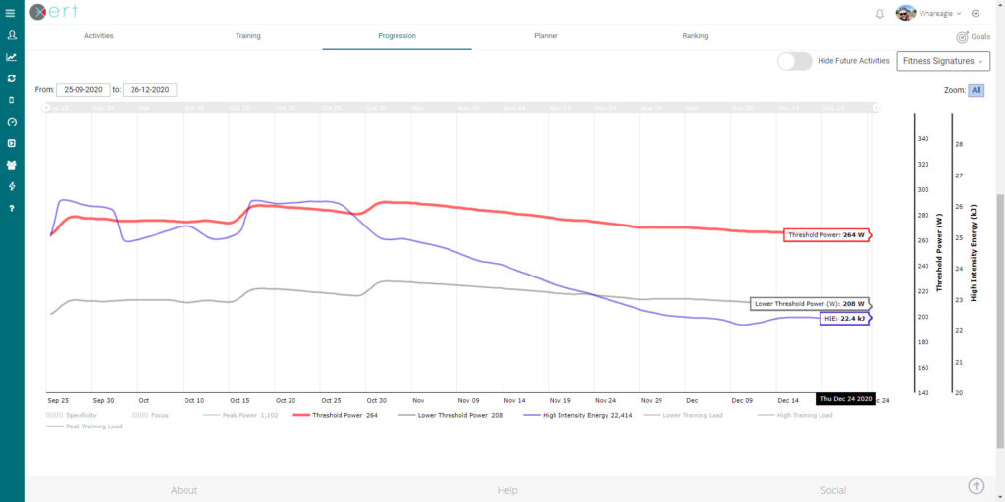The width and height of the screenshot is (1005, 502).
Task: Click the Zoom All button
Action: 976,90
